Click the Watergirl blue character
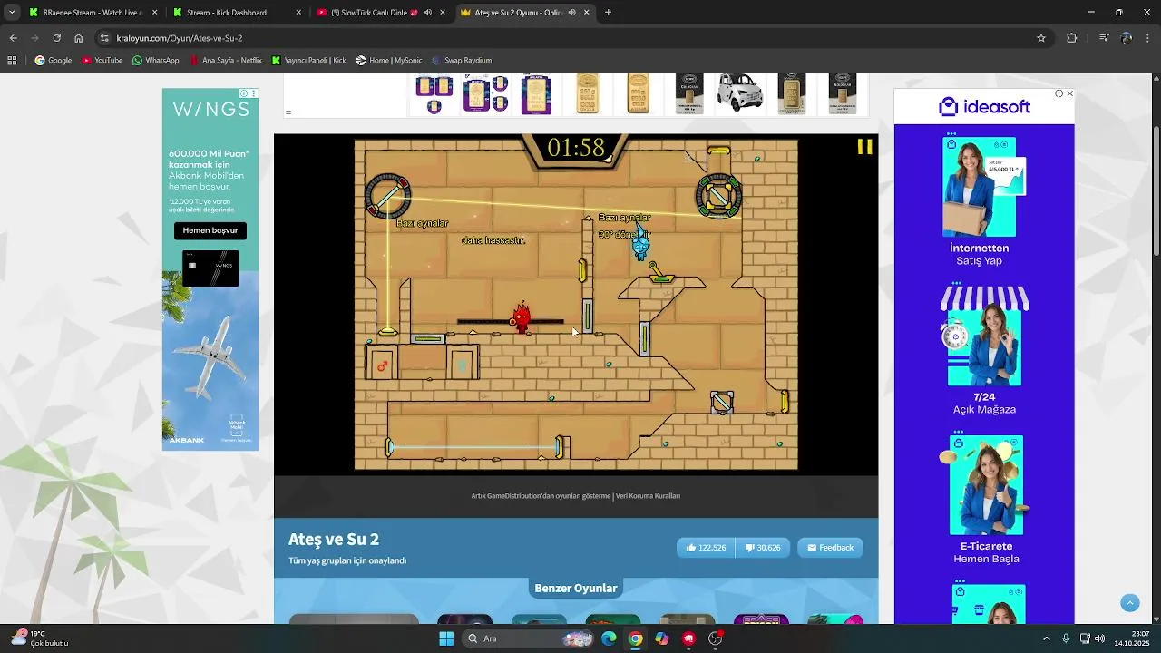The width and height of the screenshot is (1161, 653). [x=640, y=243]
